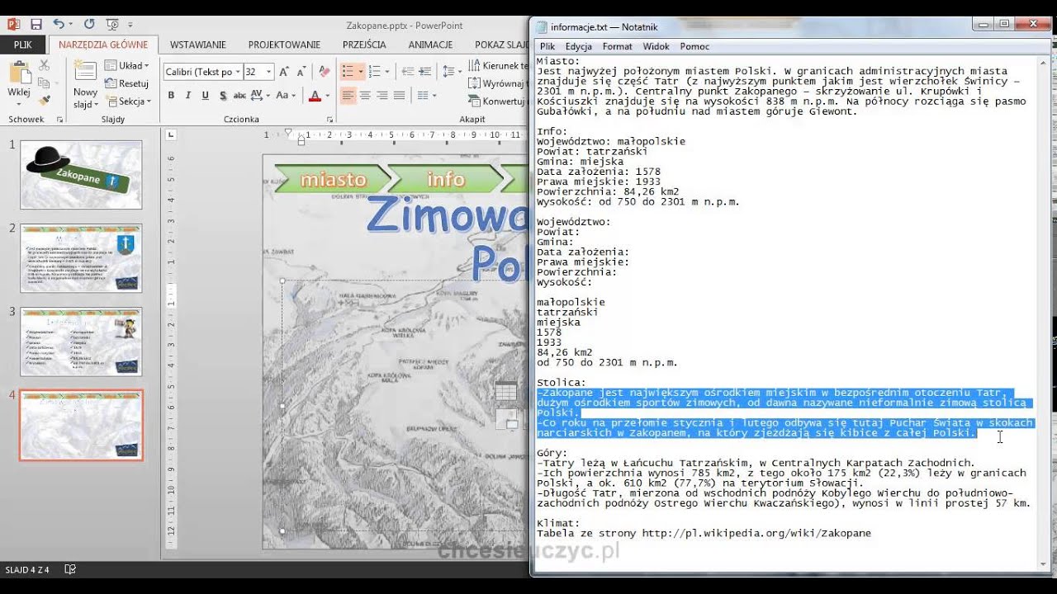This screenshot has height=594, width=1057.
Task: Toggle strikethrough formatting
Action: coord(239,96)
